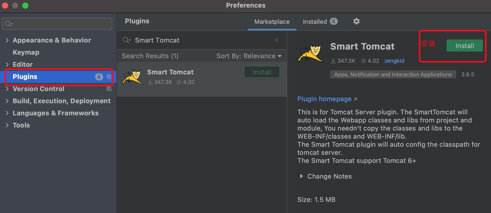Screen dimensions: 491x213
Task: Click the large Smart Tomcat logo in details
Action: coord(310,53)
